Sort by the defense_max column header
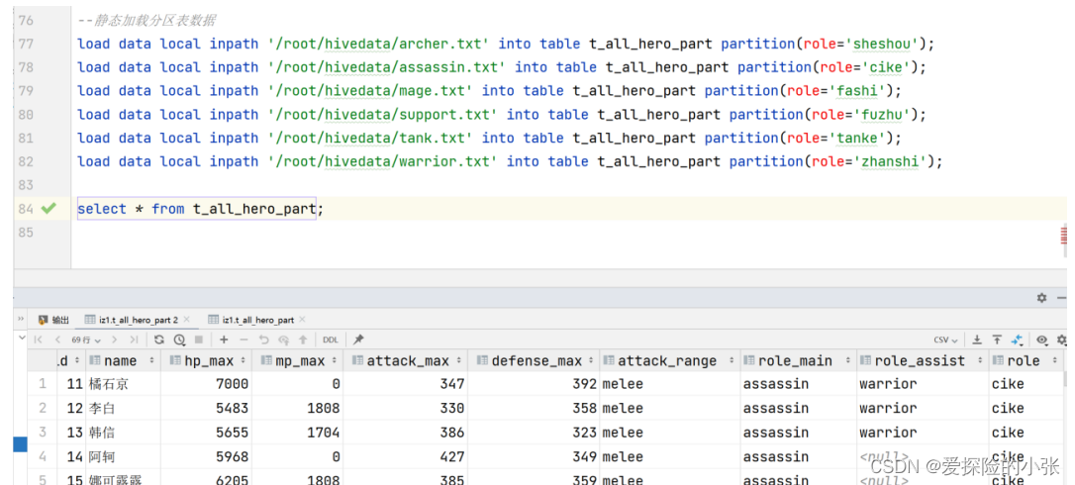1075x485 pixels. pos(534,361)
